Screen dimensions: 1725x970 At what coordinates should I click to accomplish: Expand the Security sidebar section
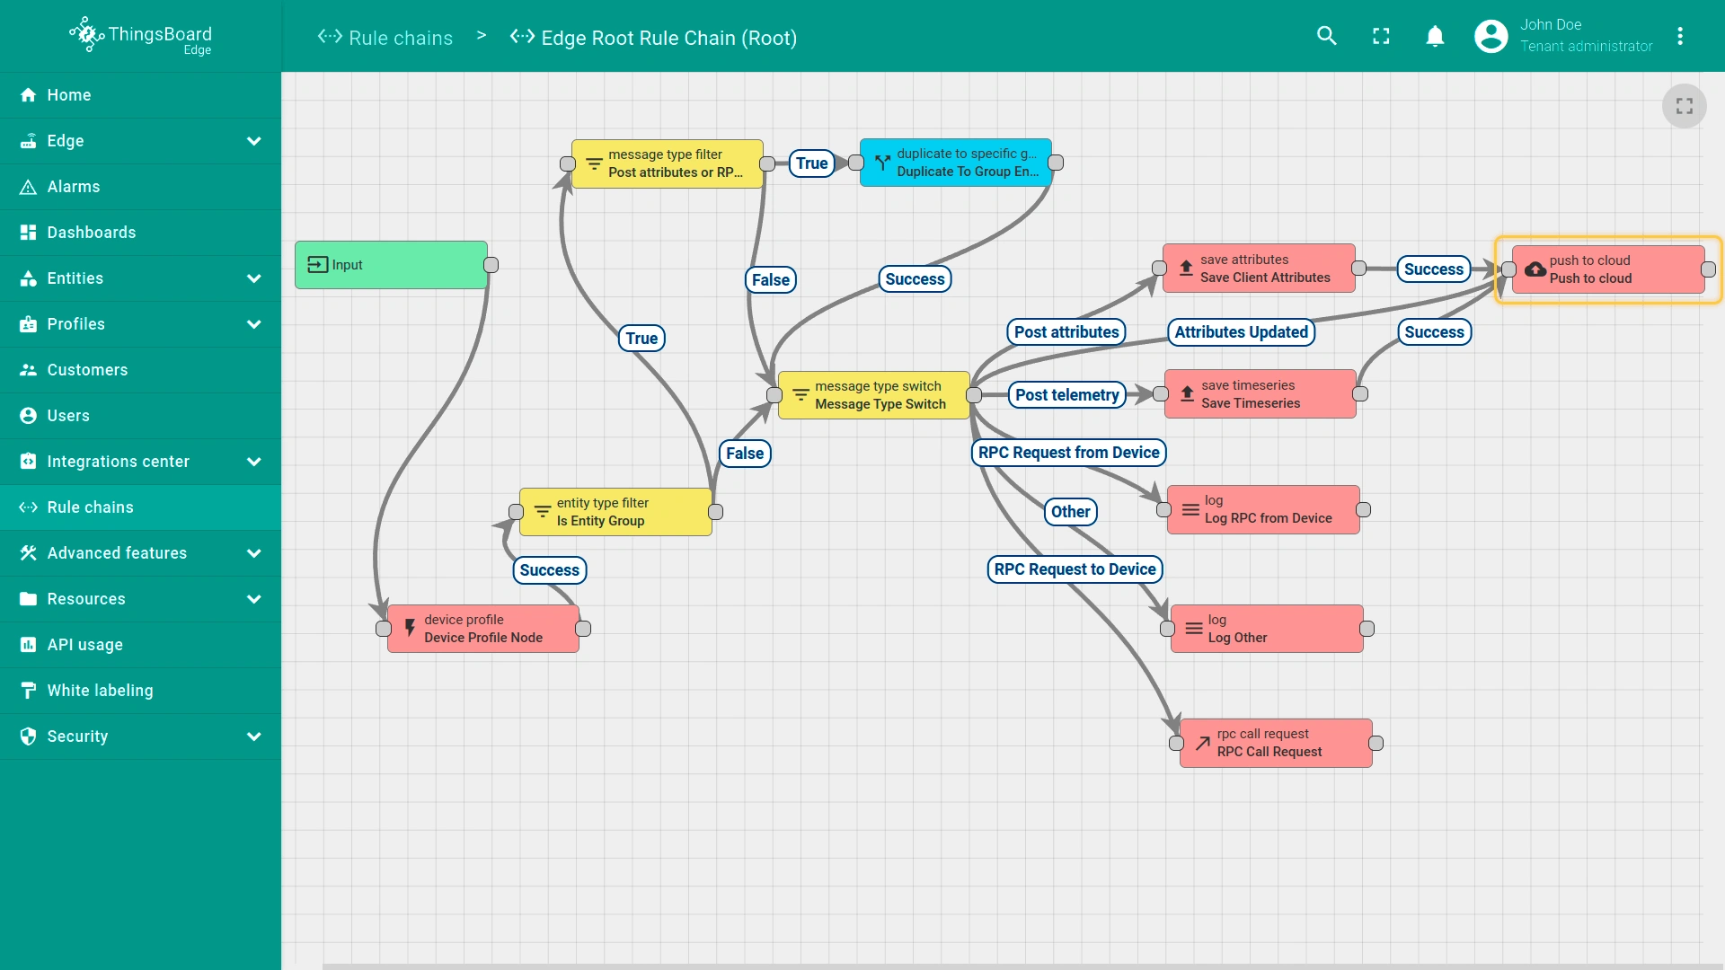[253, 736]
